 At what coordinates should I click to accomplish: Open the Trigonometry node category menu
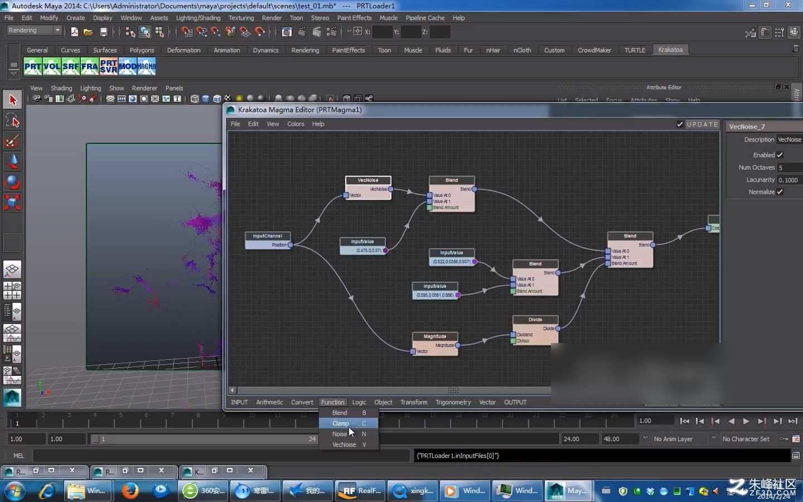[x=453, y=402]
